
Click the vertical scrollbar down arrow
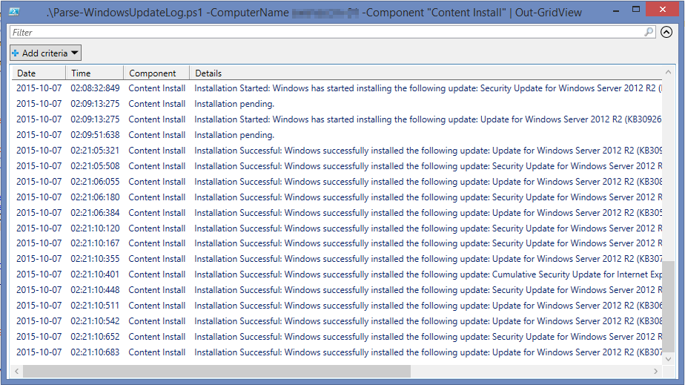pyautogui.click(x=669, y=359)
